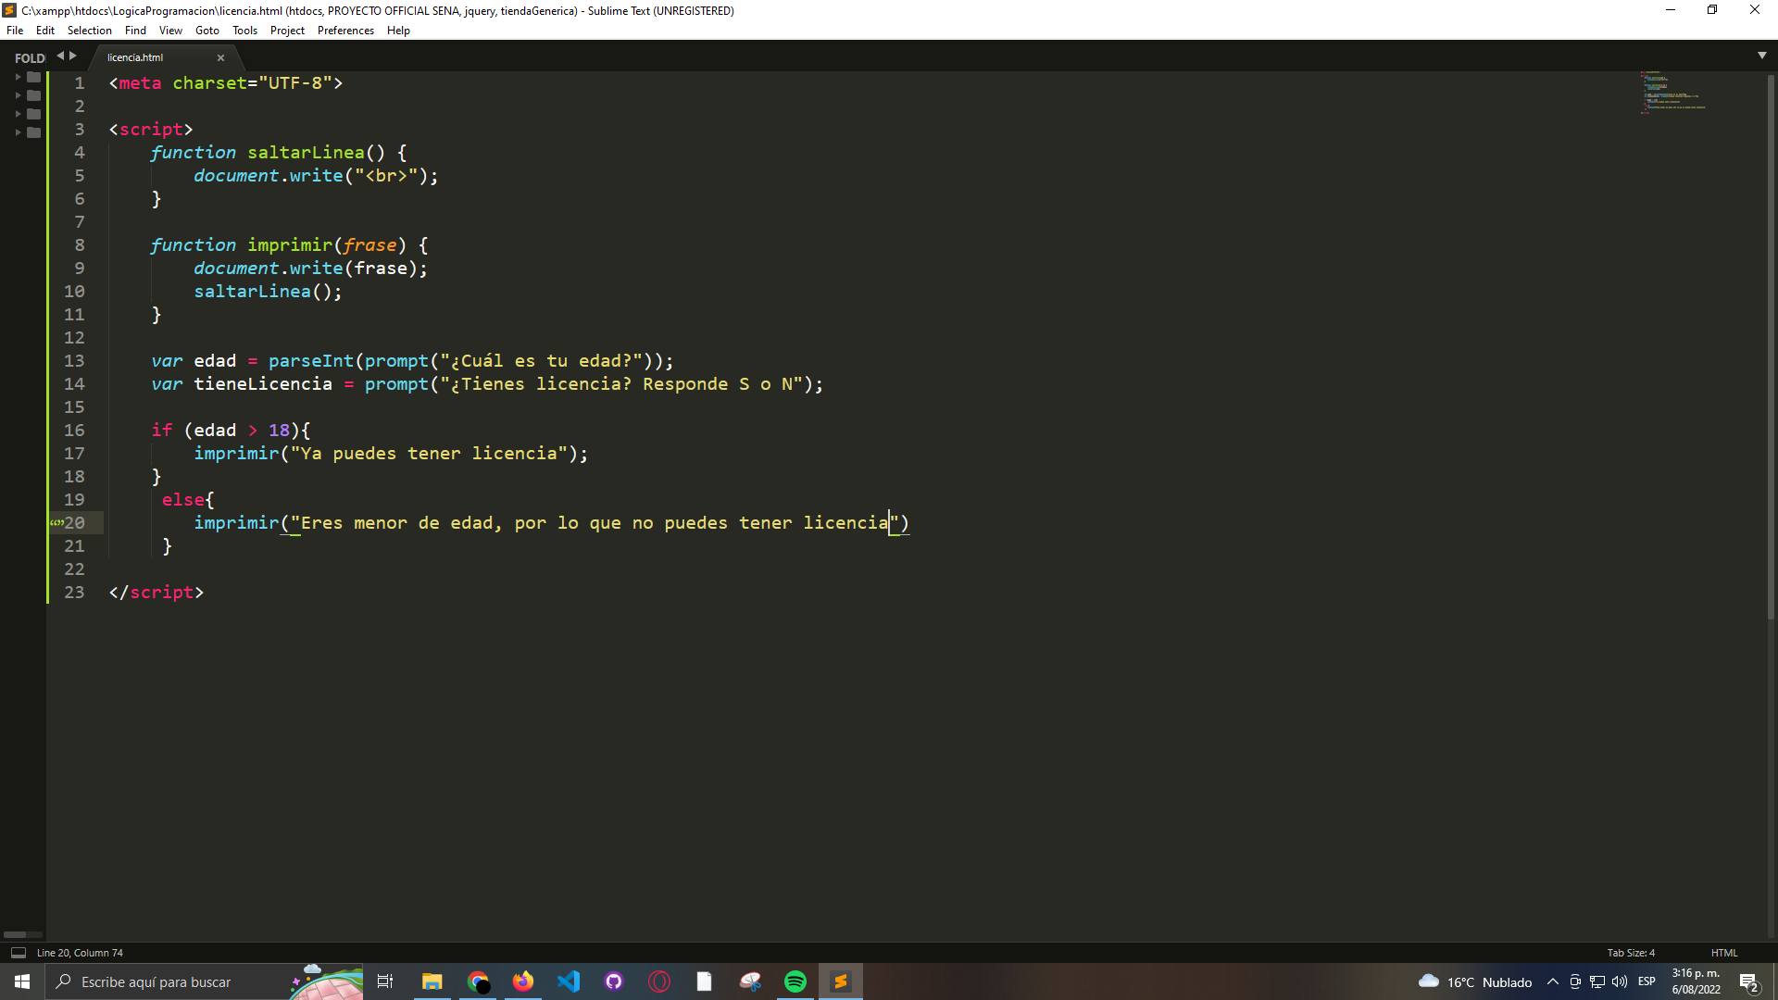Open the View menu
The image size is (1778, 1000).
pyautogui.click(x=170, y=31)
